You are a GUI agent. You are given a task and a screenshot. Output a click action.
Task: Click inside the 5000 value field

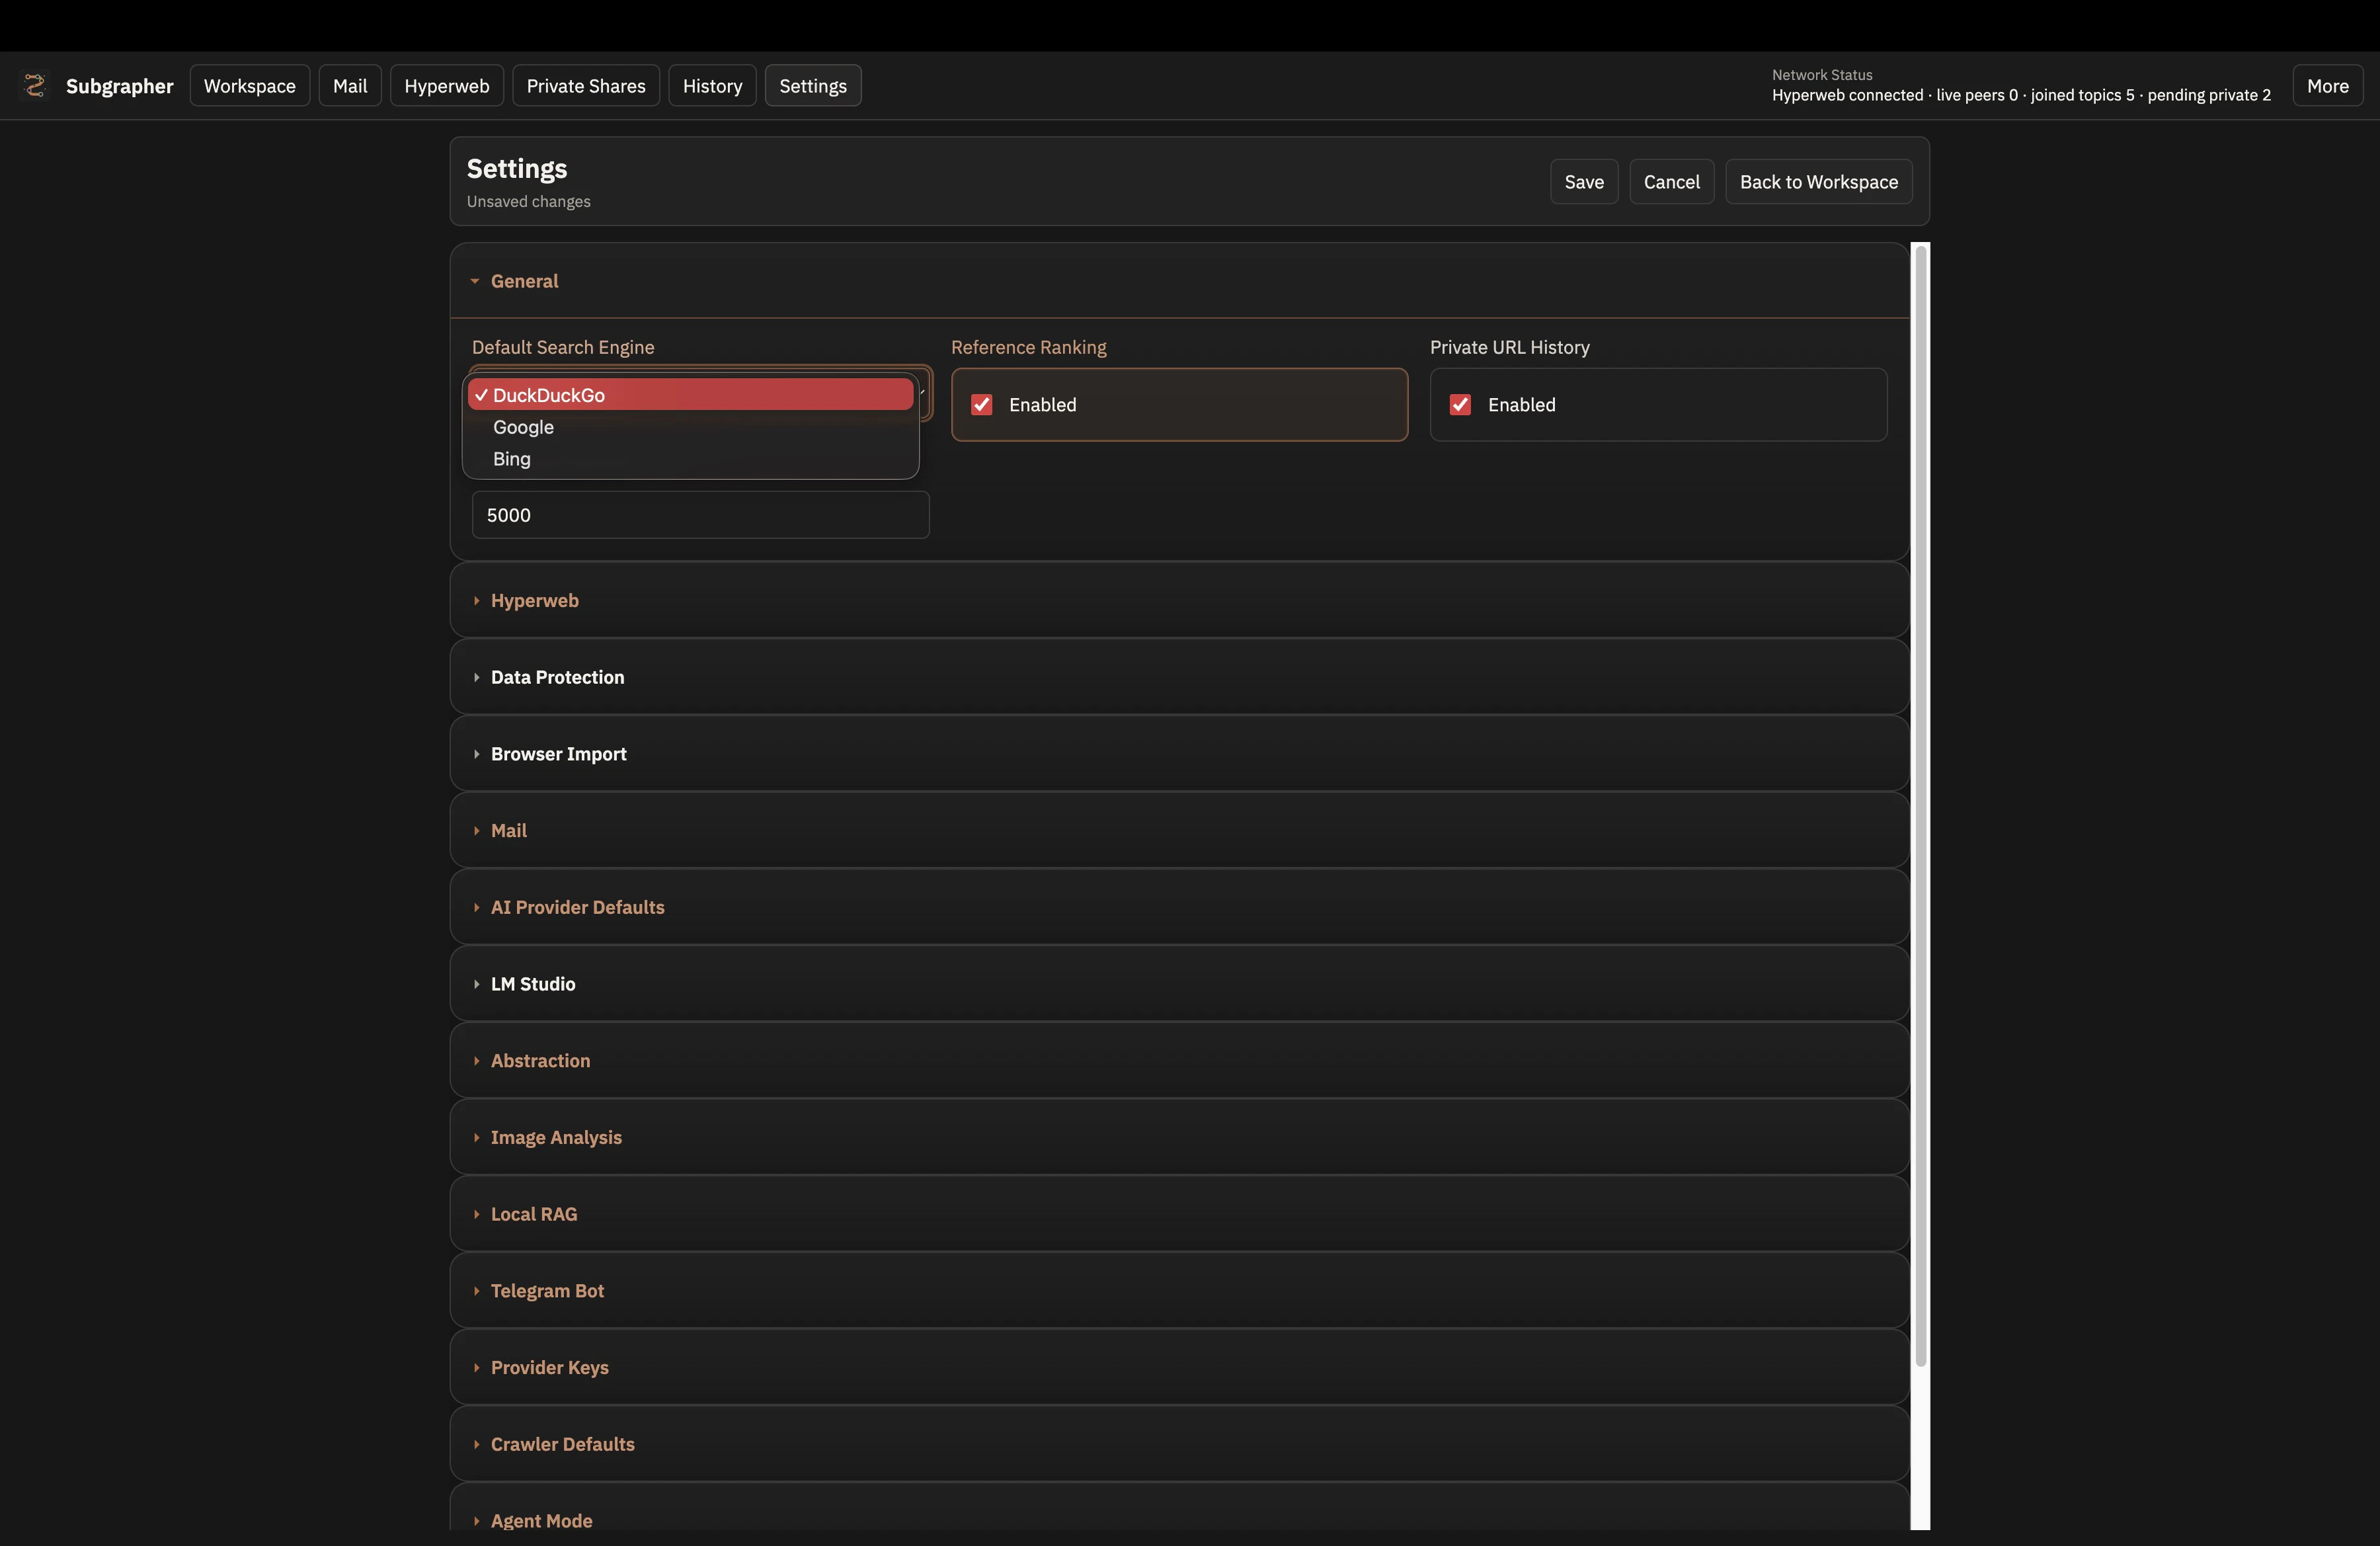coord(700,515)
